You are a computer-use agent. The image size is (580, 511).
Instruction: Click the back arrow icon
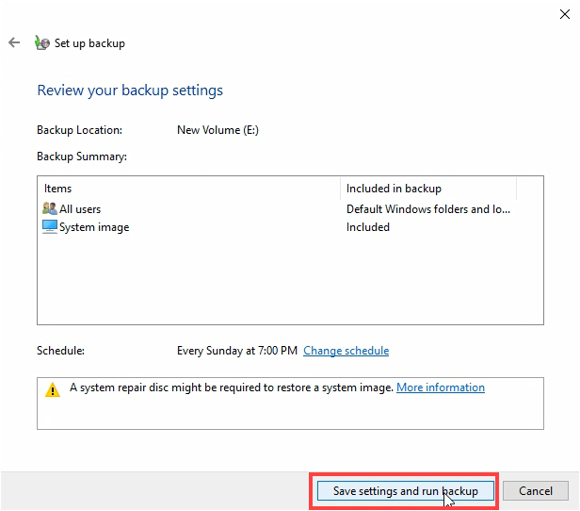pyautogui.click(x=14, y=42)
